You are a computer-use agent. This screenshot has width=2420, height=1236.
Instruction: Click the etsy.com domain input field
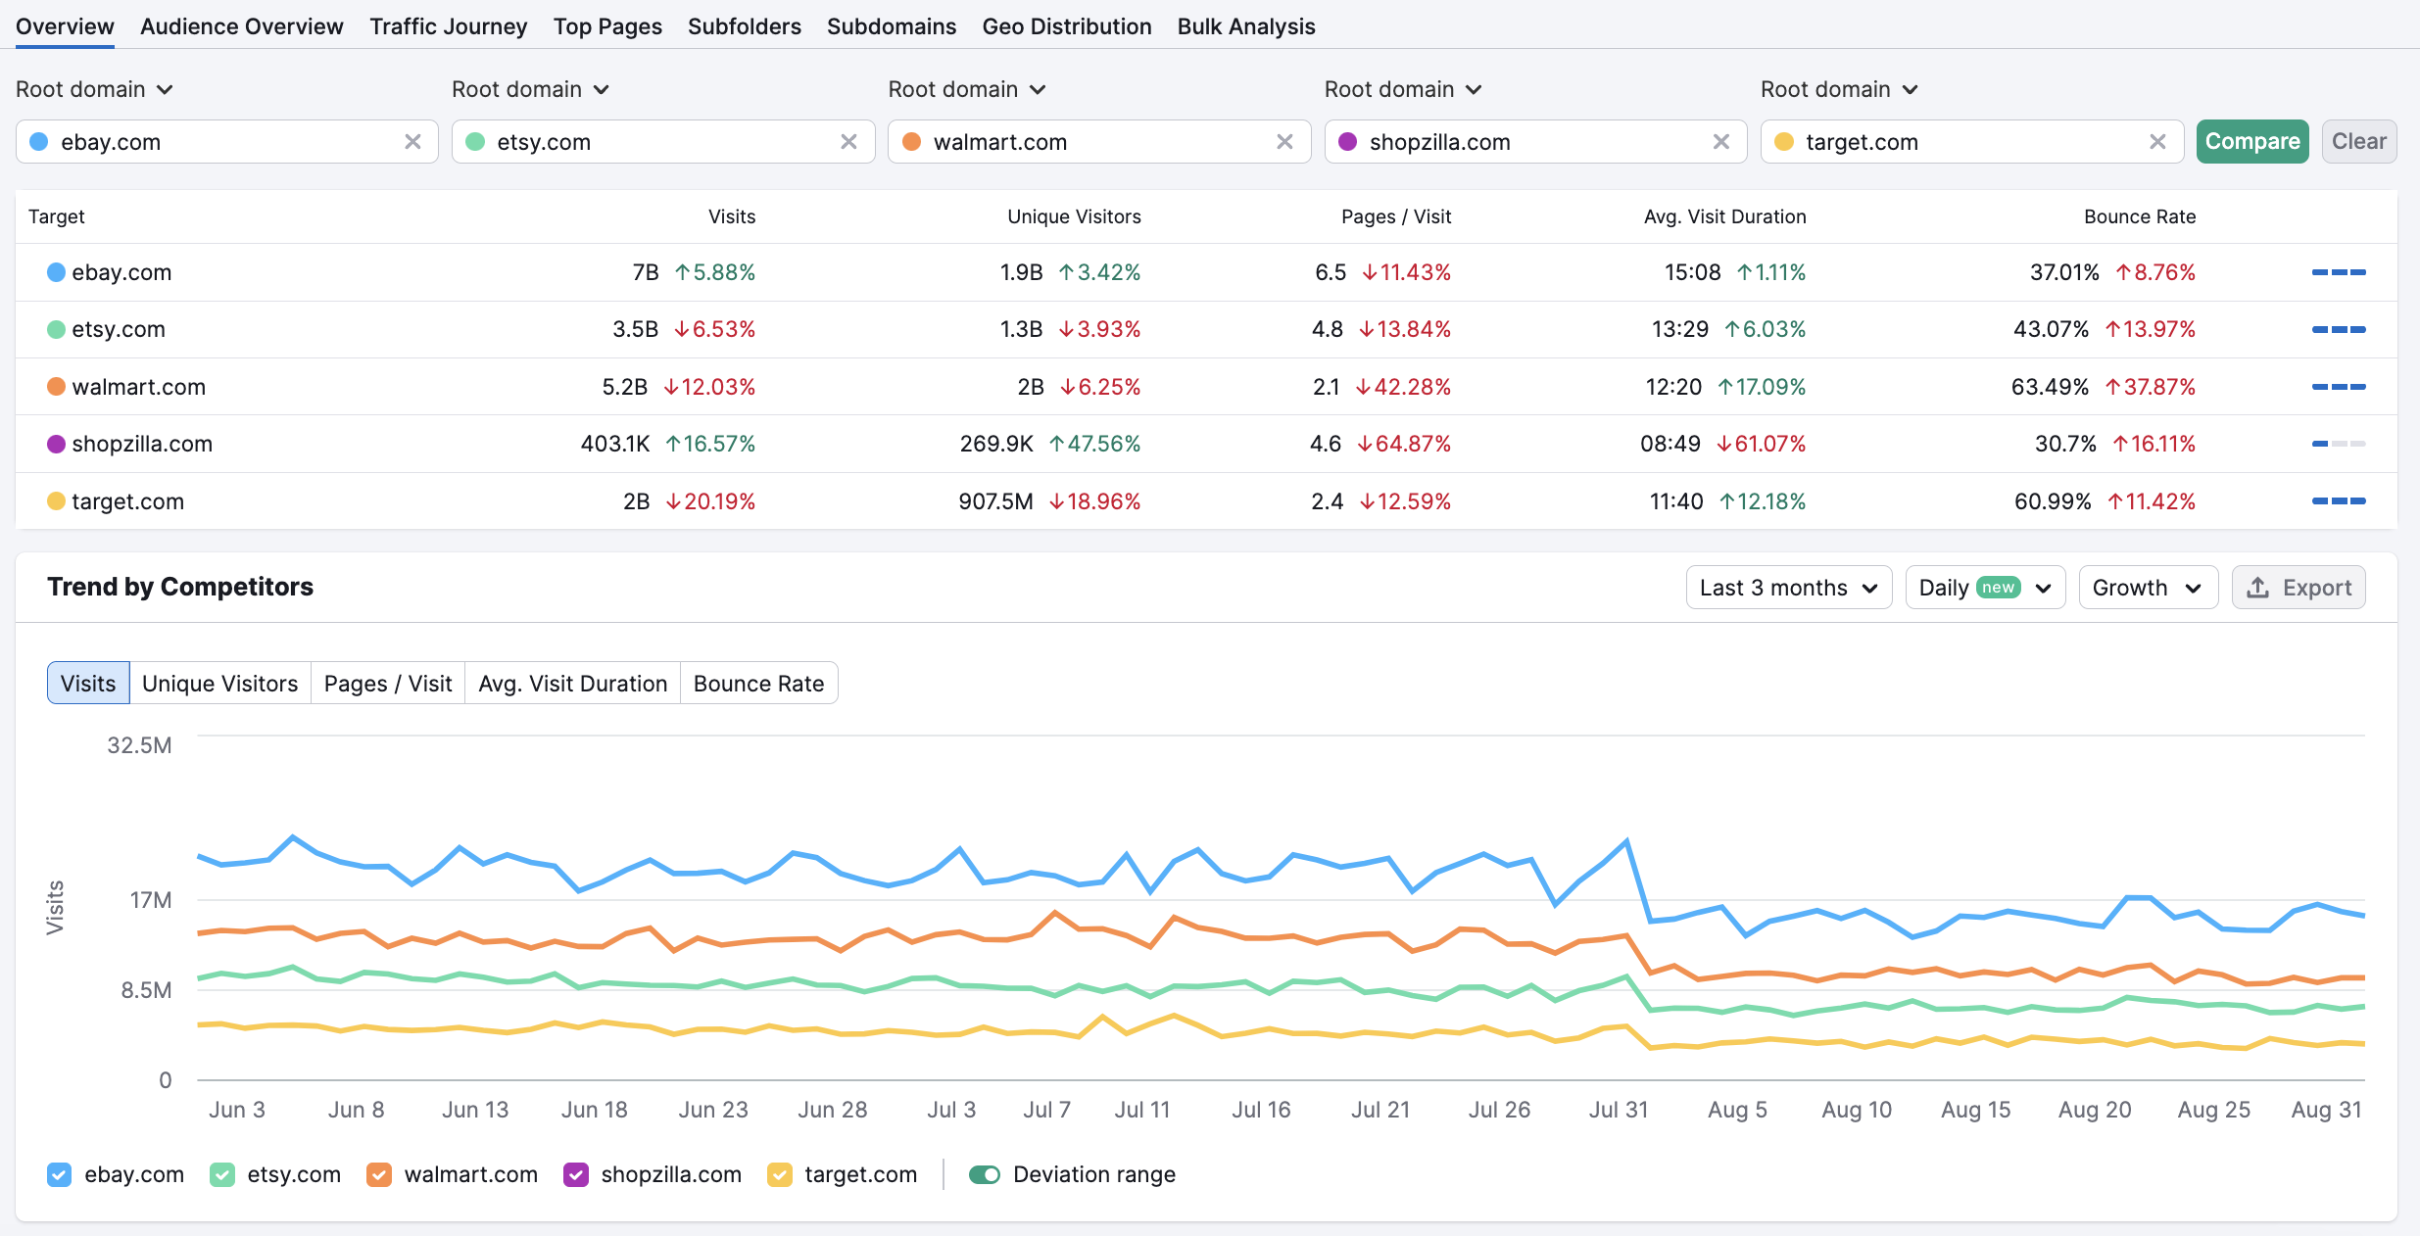pos(663,142)
